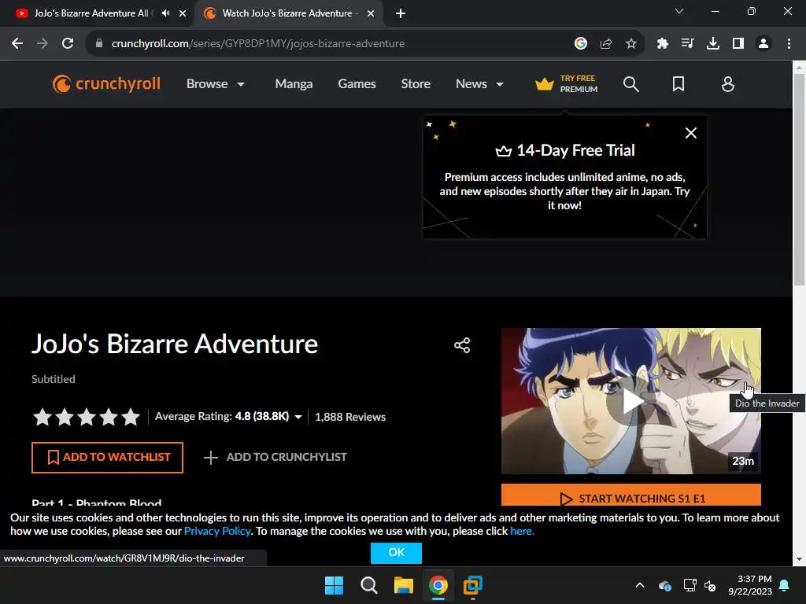The image size is (806, 604).
Task: Close the 14-Day Free Trial popup
Action: click(x=691, y=133)
